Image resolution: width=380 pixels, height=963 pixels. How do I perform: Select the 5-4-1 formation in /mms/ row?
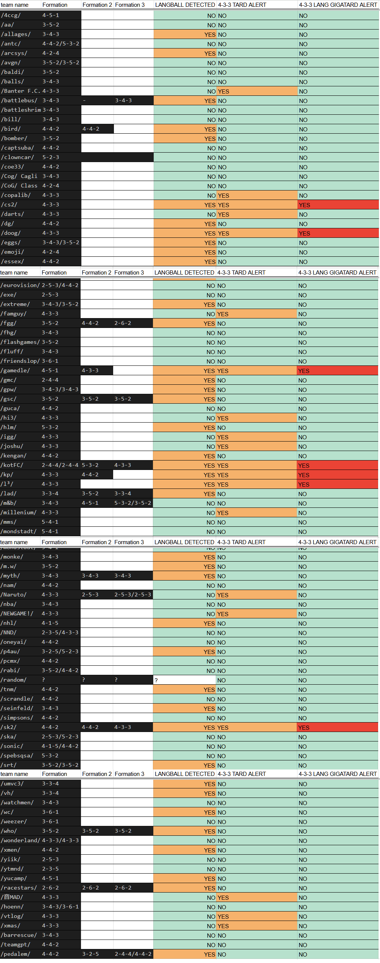[61, 522]
